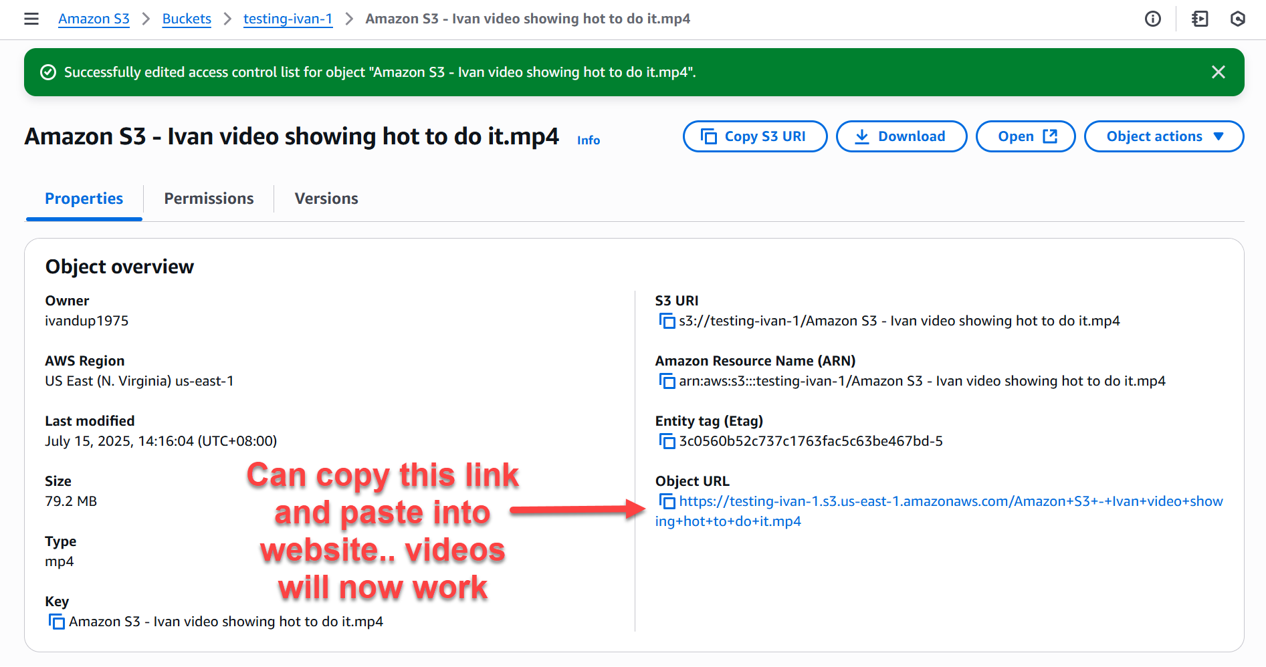Open the hamburger navigation menu
Screen dimensions: 1266x667
click(31, 19)
